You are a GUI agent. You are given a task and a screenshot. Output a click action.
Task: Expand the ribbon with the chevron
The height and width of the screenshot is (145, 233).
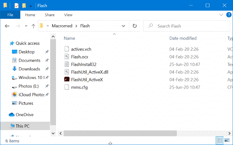coord(221,15)
